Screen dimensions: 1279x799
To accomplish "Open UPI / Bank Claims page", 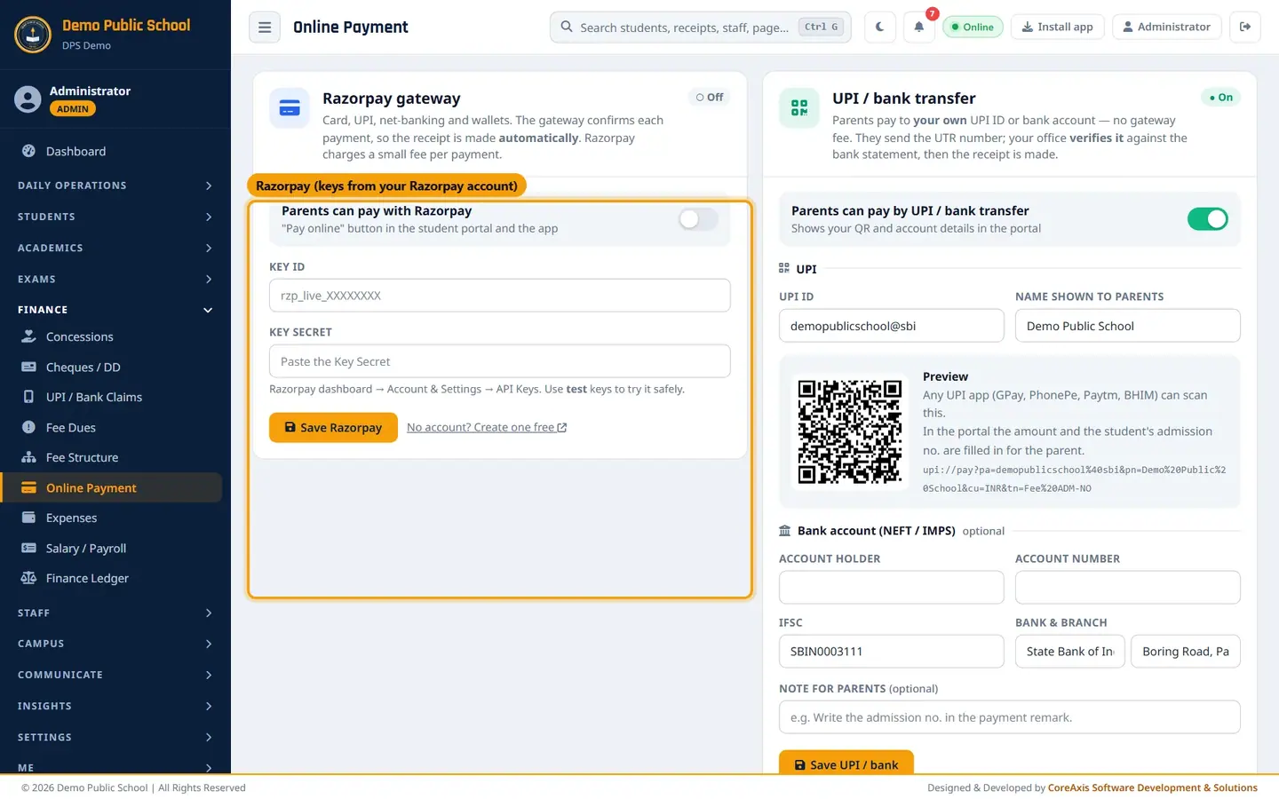I will 112,397.
